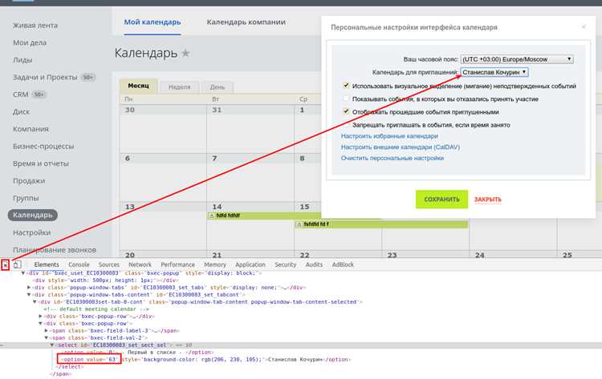Viewport: 602px width, 379px height.
Task: Collapse the bxec-field-val-2 span node
Action: pos(46,338)
